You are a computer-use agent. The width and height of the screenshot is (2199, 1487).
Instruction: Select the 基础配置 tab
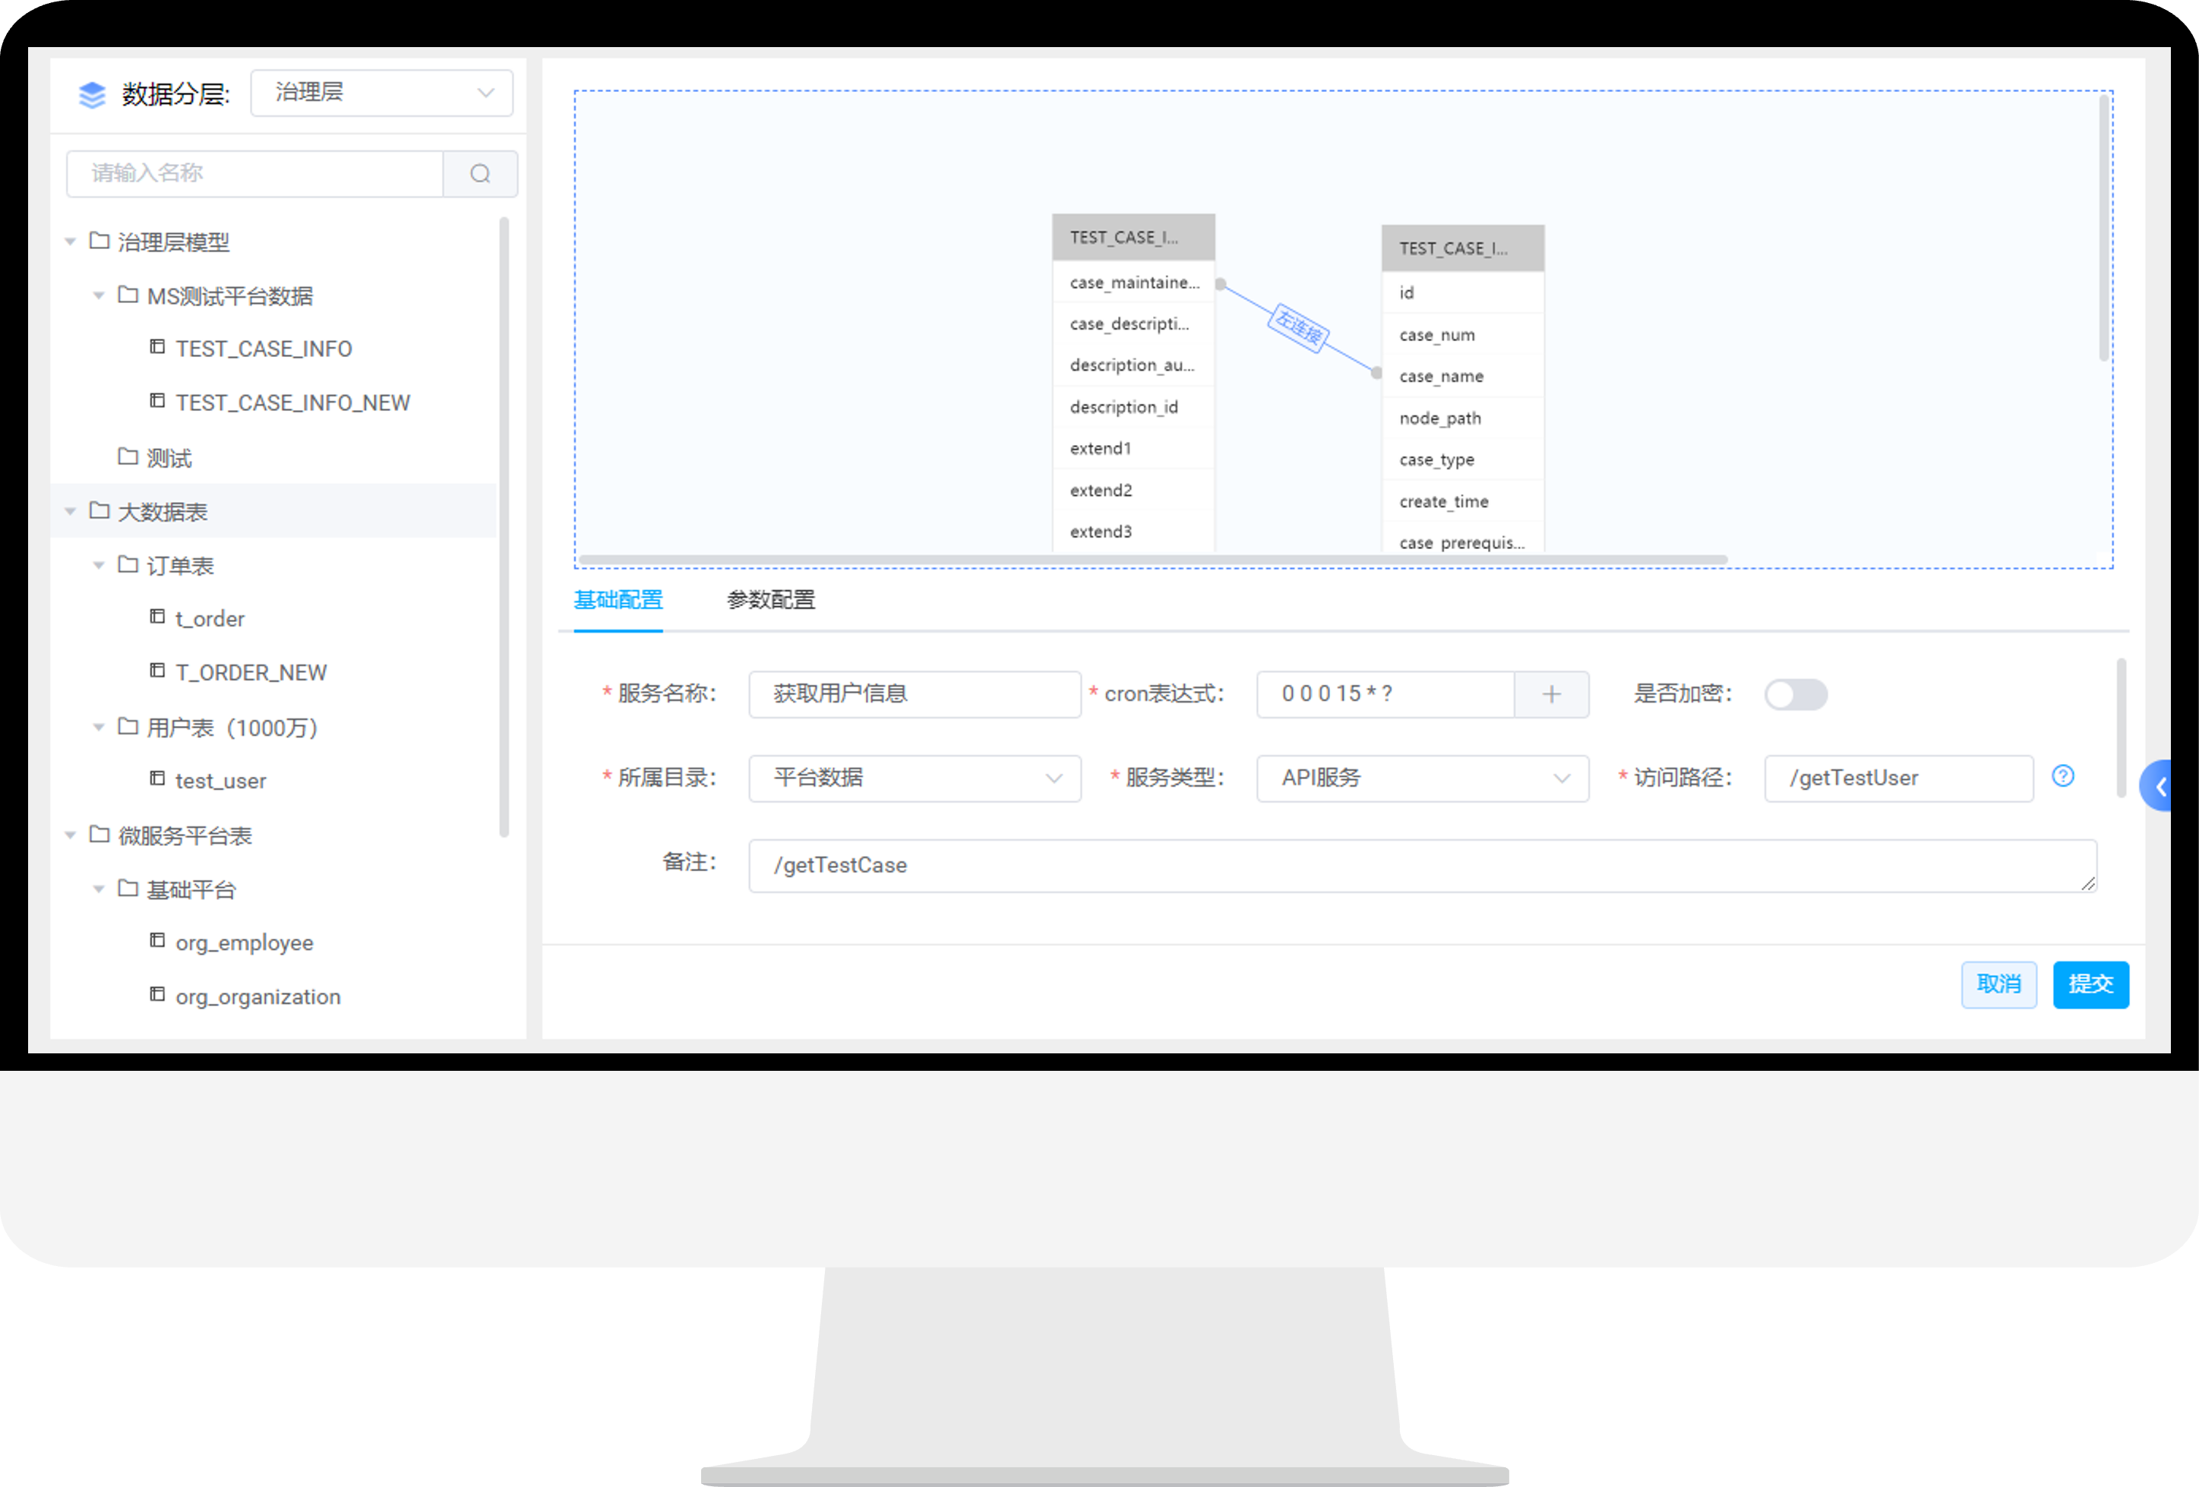[x=618, y=600]
